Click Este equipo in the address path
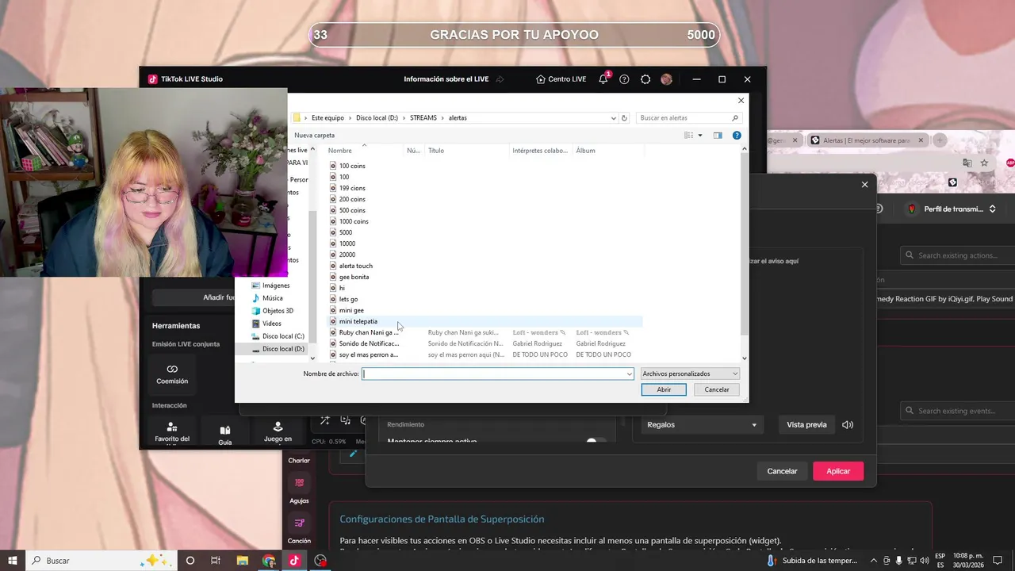This screenshot has width=1015, height=571. [327, 118]
